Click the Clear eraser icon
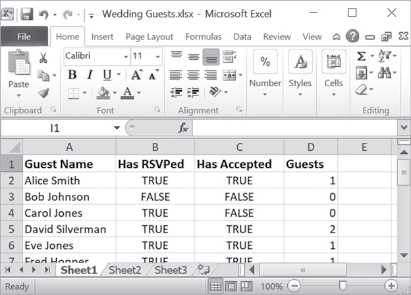411x295 pixels. tap(362, 90)
